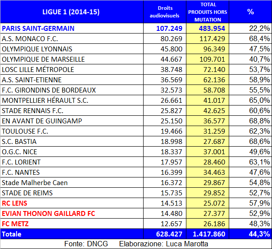Click the value 26.661
The width and height of the screenshot is (272, 249).
click(x=171, y=100)
